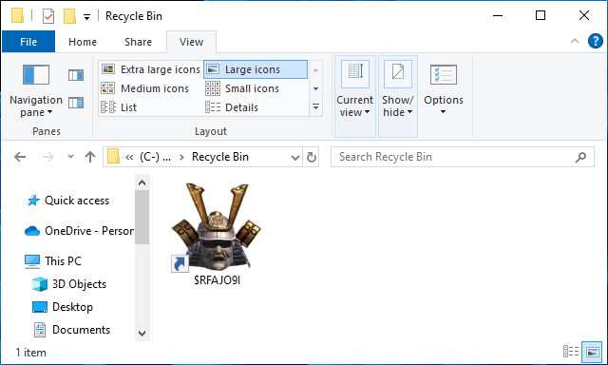The width and height of the screenshot is (608, 365).
Task: Switch to the Share ribbon tab
Action: coord(138,42)
